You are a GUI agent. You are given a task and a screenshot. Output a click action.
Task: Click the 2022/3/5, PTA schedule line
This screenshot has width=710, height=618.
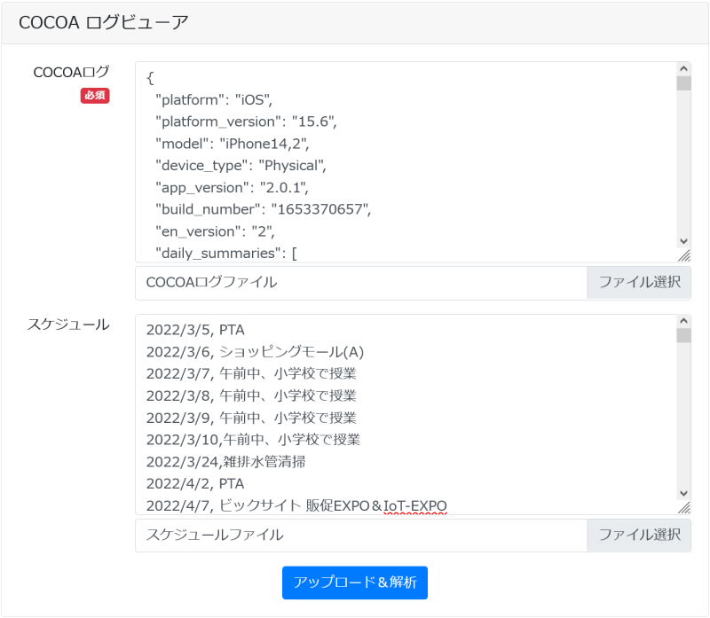195,330
